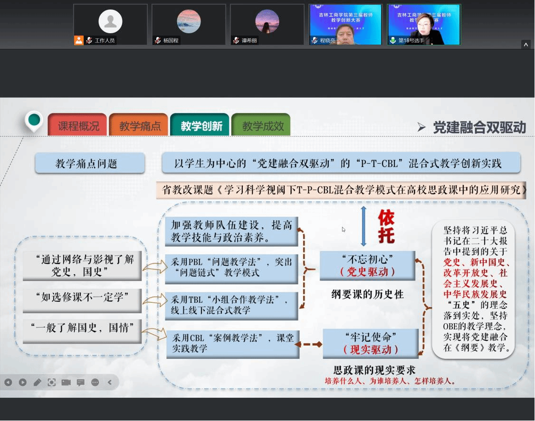Open the 教学创新 tab
This screenshot has width=535, height=421.
pos(201,126)
